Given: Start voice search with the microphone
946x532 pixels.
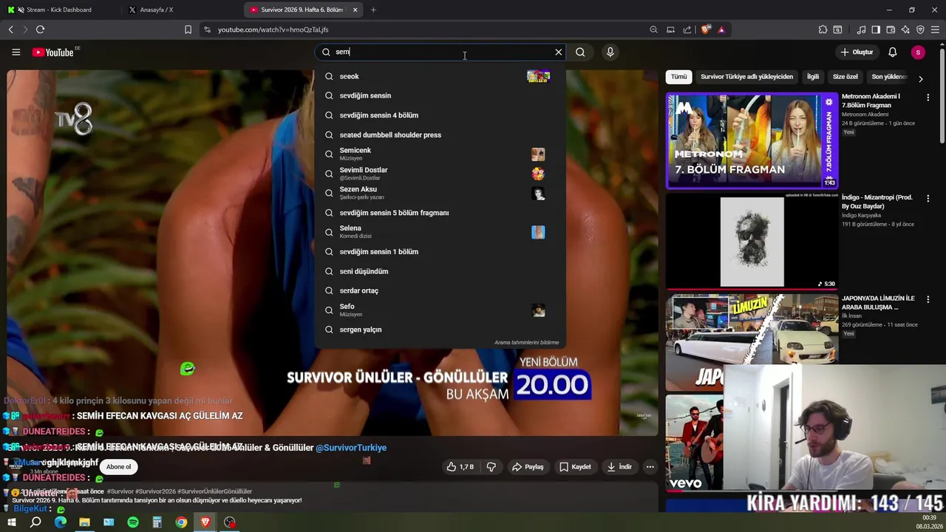Looking at the screenshot, I should tap(610, 52).
